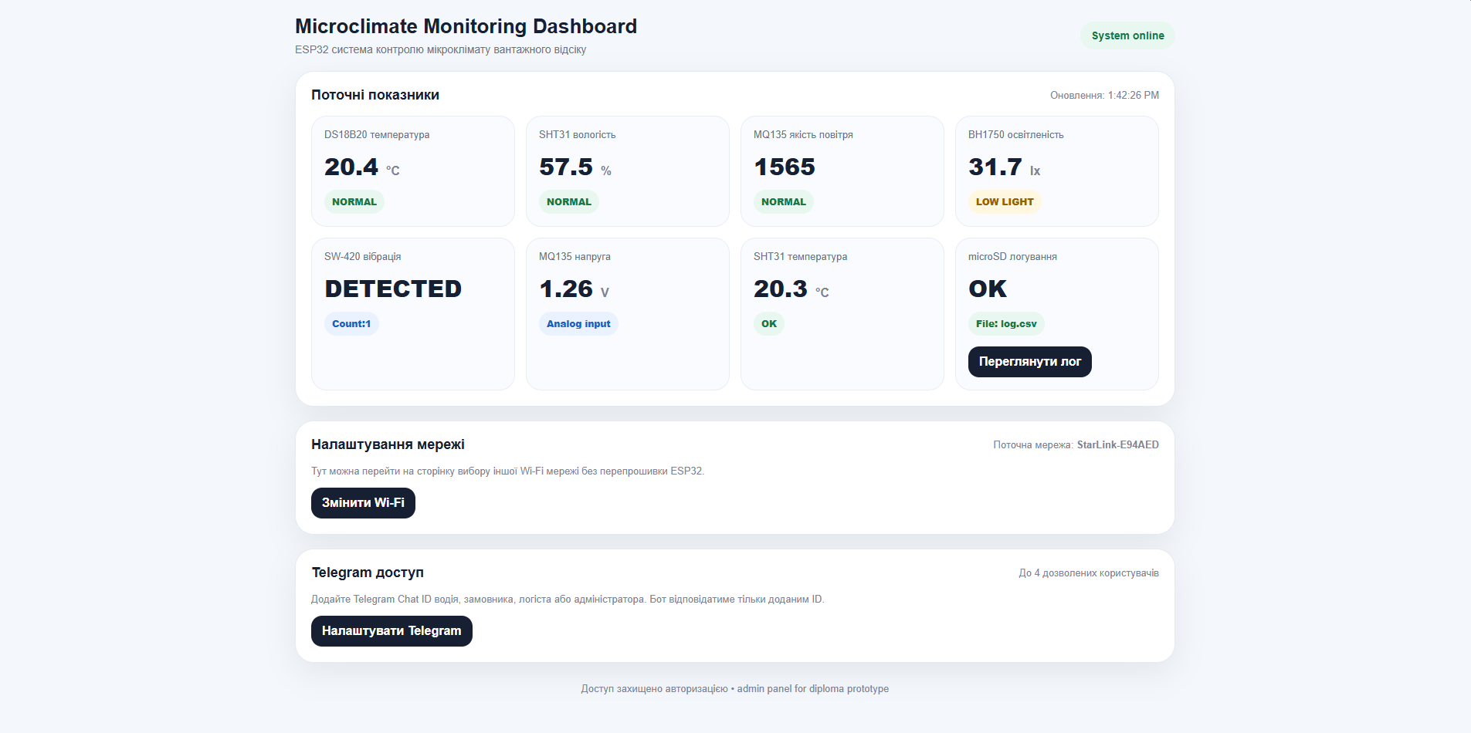Click the Налаштувати Telegram button
The width and height of the screenshot is (1471, 733).
391,631
